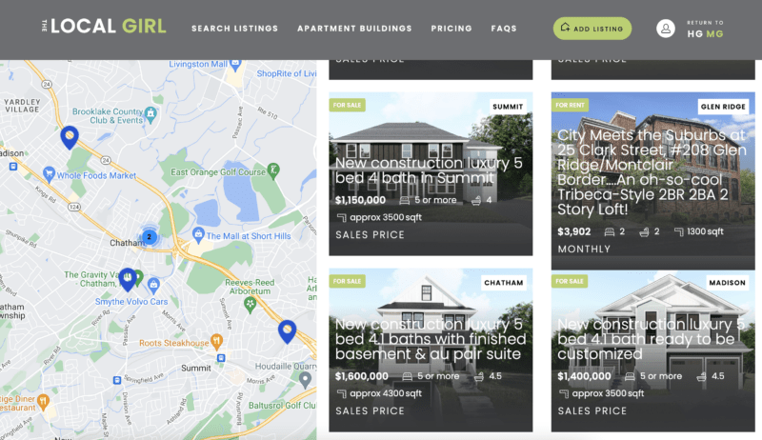This screenshot has width=762, height=440.
Task: Select the Smythe Volvo Cars map marker
Action: (153, 285)
